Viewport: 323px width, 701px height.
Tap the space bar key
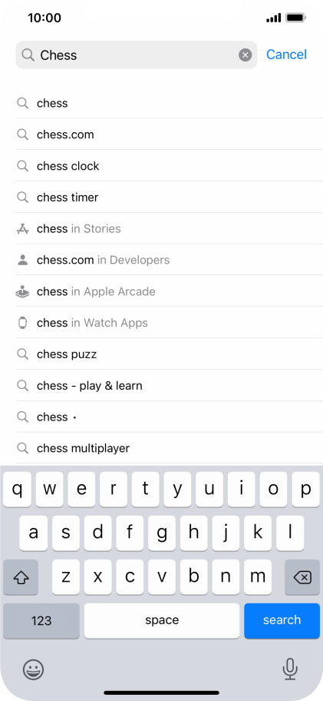tap(162, 620)
